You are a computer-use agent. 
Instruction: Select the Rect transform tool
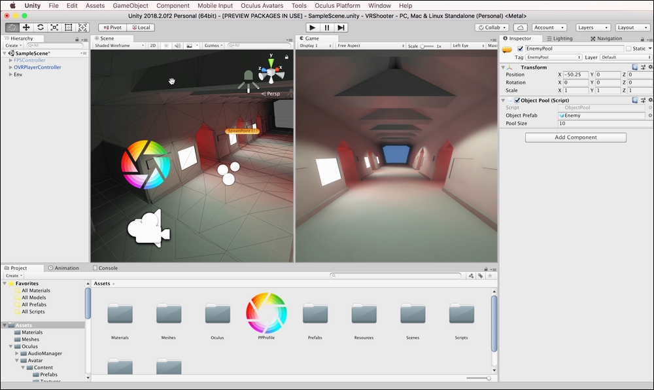(x=68, y=27)
